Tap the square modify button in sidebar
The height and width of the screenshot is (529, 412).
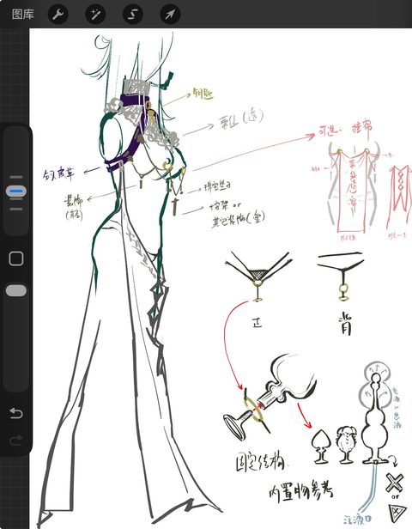tap(15, 258)
